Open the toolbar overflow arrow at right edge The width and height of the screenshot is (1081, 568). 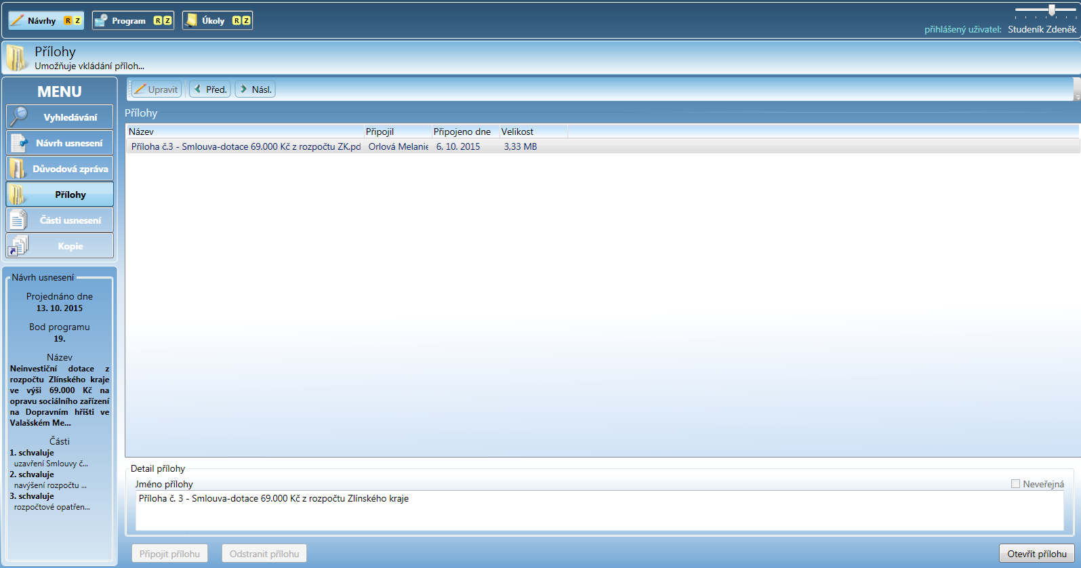tap(1077, 89)
